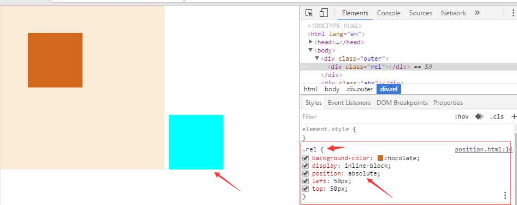The height and width of the screenshot is (205, 517).
Task: Toggle the :hov element state button
Action: (x=461, y=116)
